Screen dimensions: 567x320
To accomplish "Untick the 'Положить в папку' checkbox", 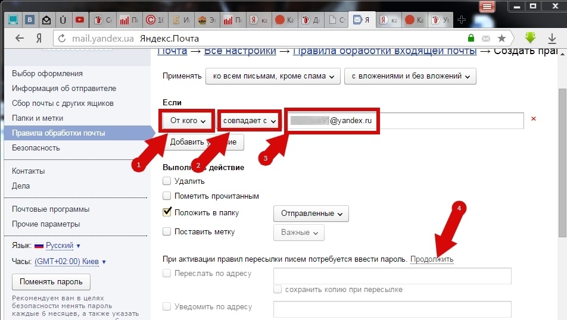I will click(167, 212).
